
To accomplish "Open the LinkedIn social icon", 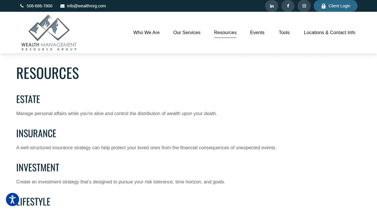I will (272, 6).
